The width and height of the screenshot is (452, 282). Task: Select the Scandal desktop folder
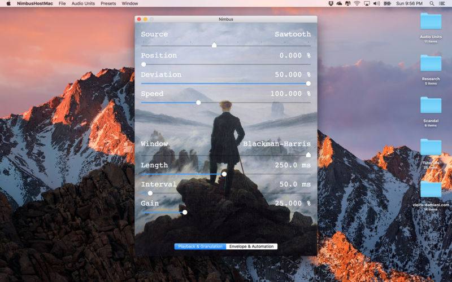click(431, 105)
